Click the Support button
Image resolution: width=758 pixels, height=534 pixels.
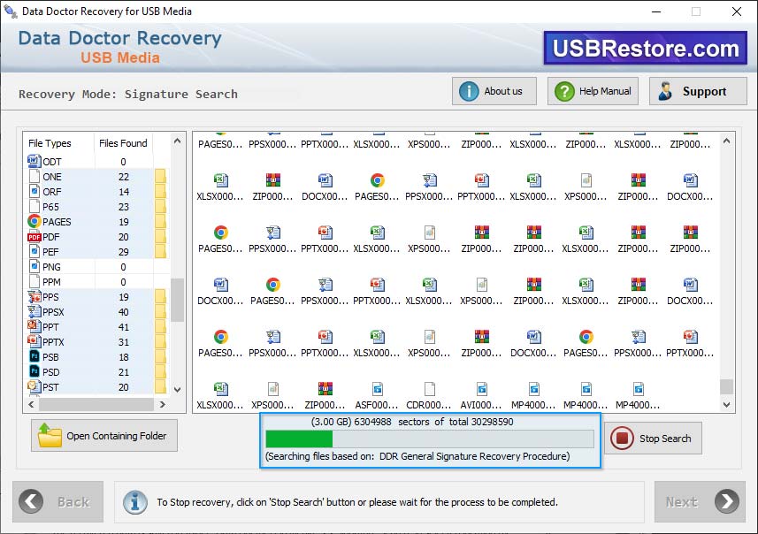tap(698, 91)
